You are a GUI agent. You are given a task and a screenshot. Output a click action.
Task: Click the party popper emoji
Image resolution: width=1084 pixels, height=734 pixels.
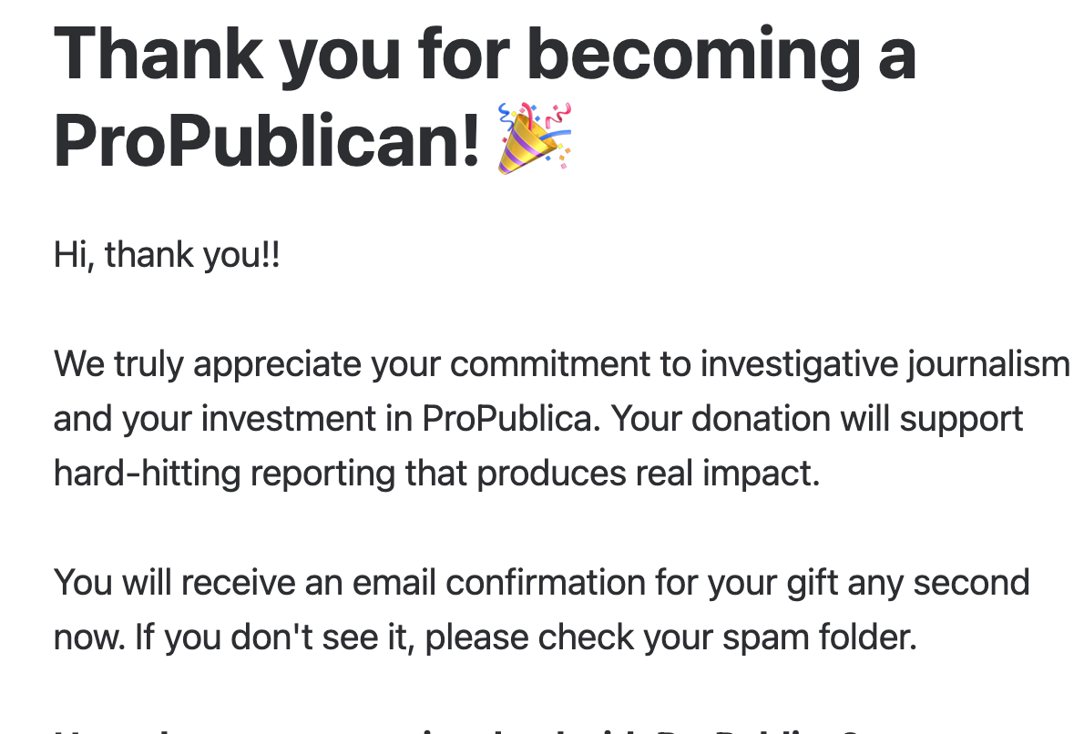(x=534, y=138)
